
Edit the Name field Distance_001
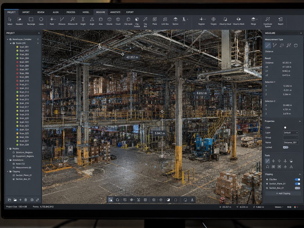(x=291, y=142)
